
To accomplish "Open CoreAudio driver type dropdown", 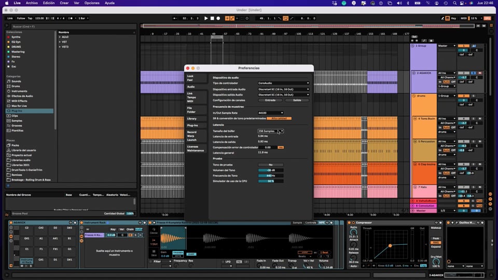I will point(283,83).
